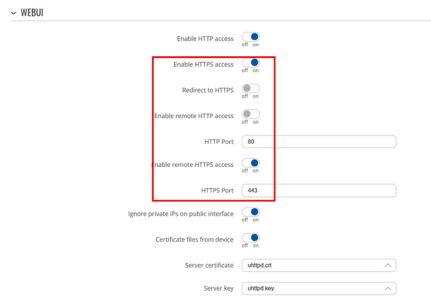Click the Server certificate dropdown arrow
This screenshot has height=305, width=431.
388,266
